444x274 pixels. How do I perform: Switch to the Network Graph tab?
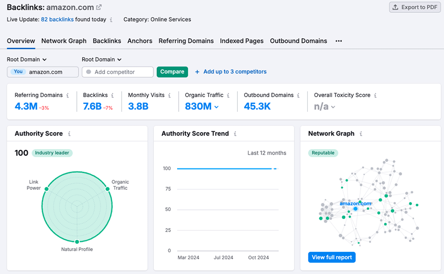coord(64,41)
